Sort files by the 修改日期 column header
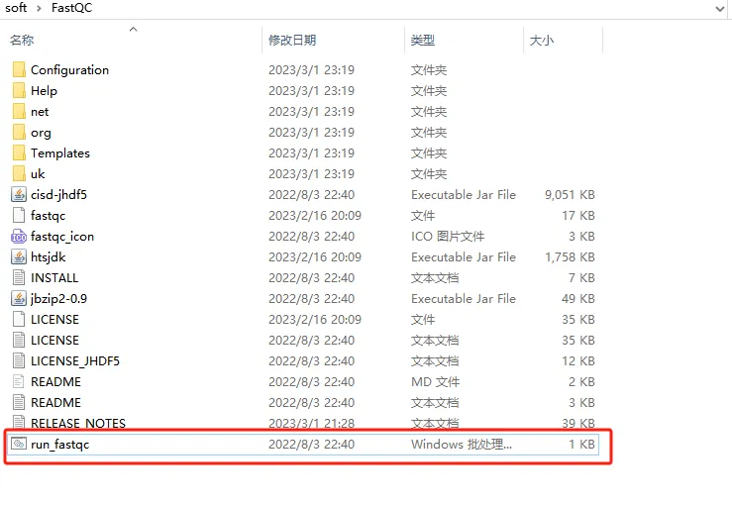Image resolution: width=732 pixels, height=505 pixels. coord(292,41)
